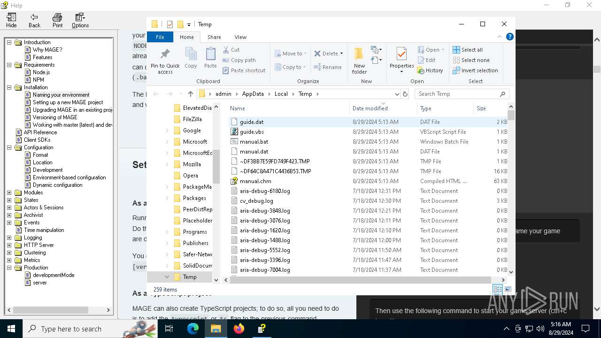Viewport: 601px width, 338px height.
Task: Select Mozilla folder in navigation pane
Action: (x=192, y=164)
